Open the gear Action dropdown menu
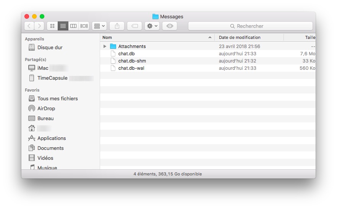The image size is (337, 209). point(152,26)
